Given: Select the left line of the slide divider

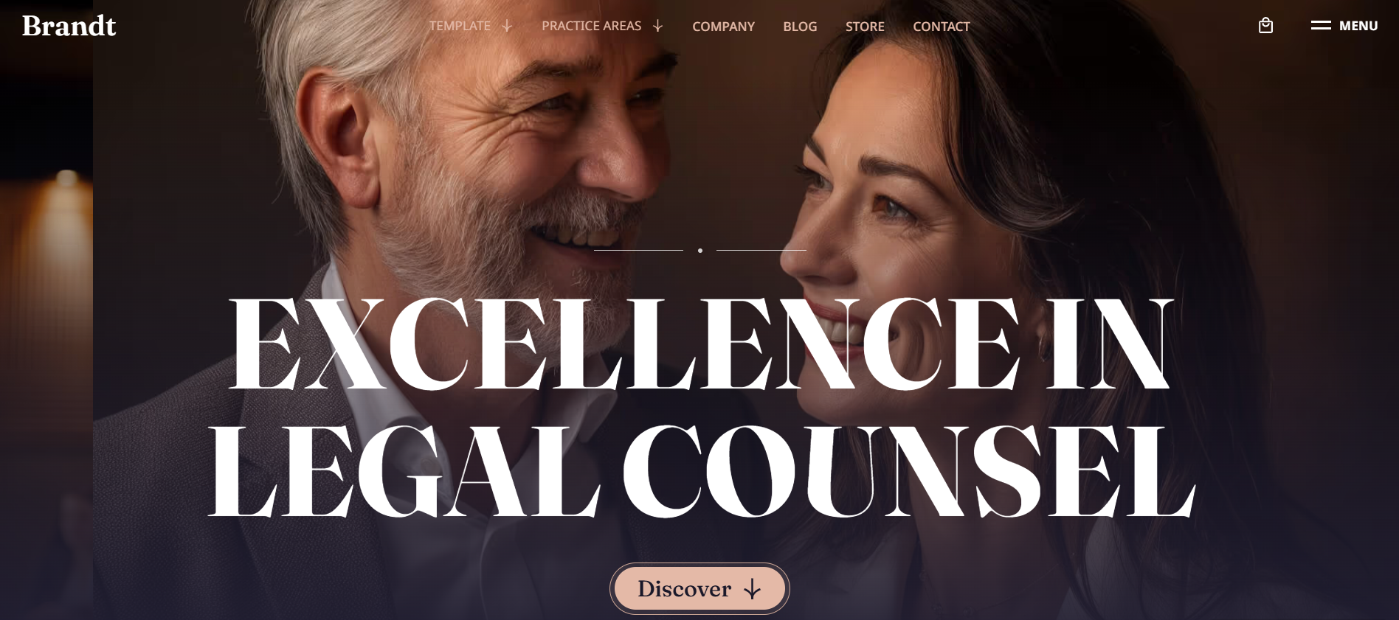Looking at the screenshot, I should (638, 251).
